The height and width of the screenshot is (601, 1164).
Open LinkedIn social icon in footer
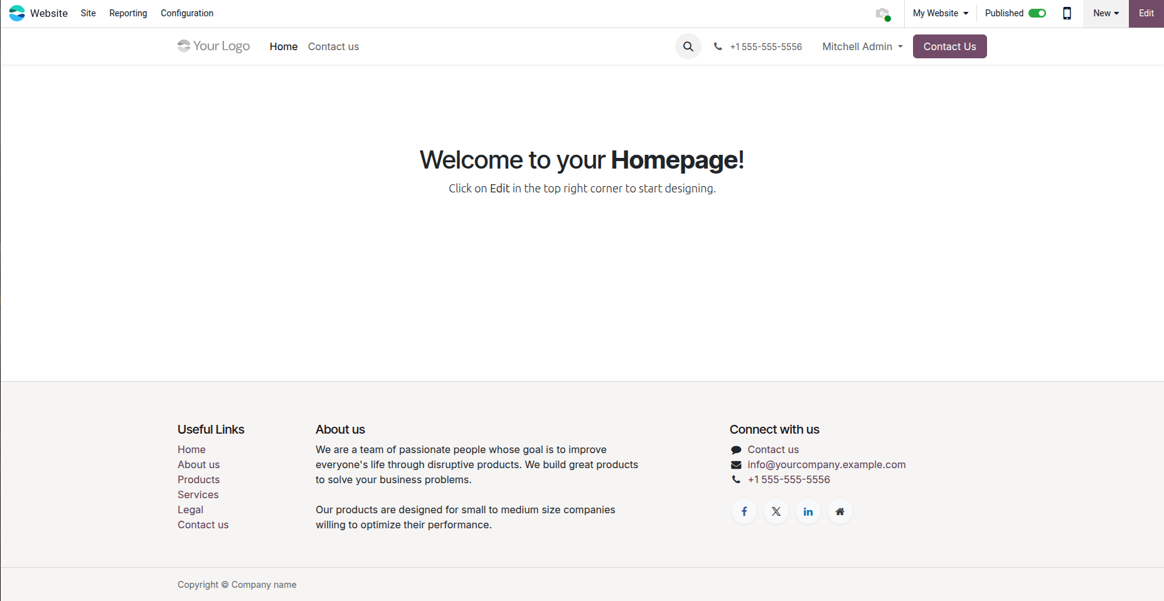coord(808,511)
